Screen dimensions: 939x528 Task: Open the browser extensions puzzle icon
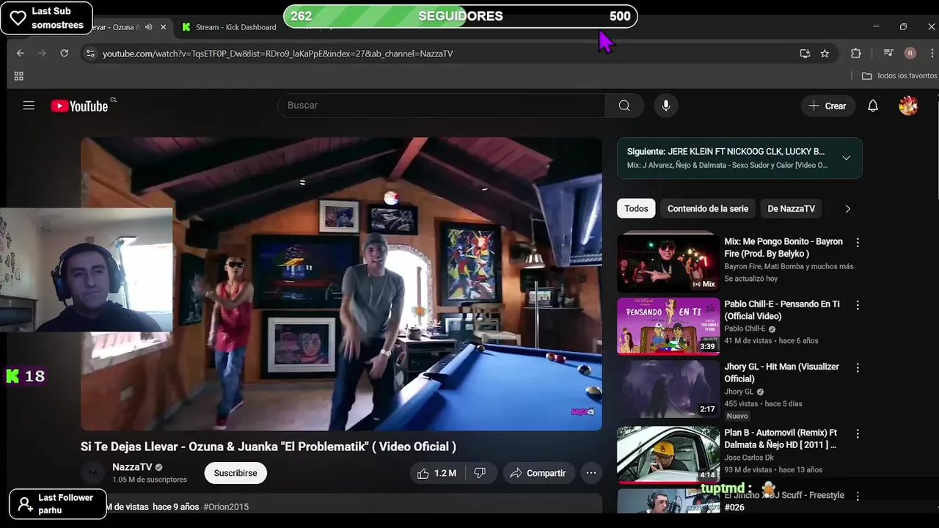point(855,54)
